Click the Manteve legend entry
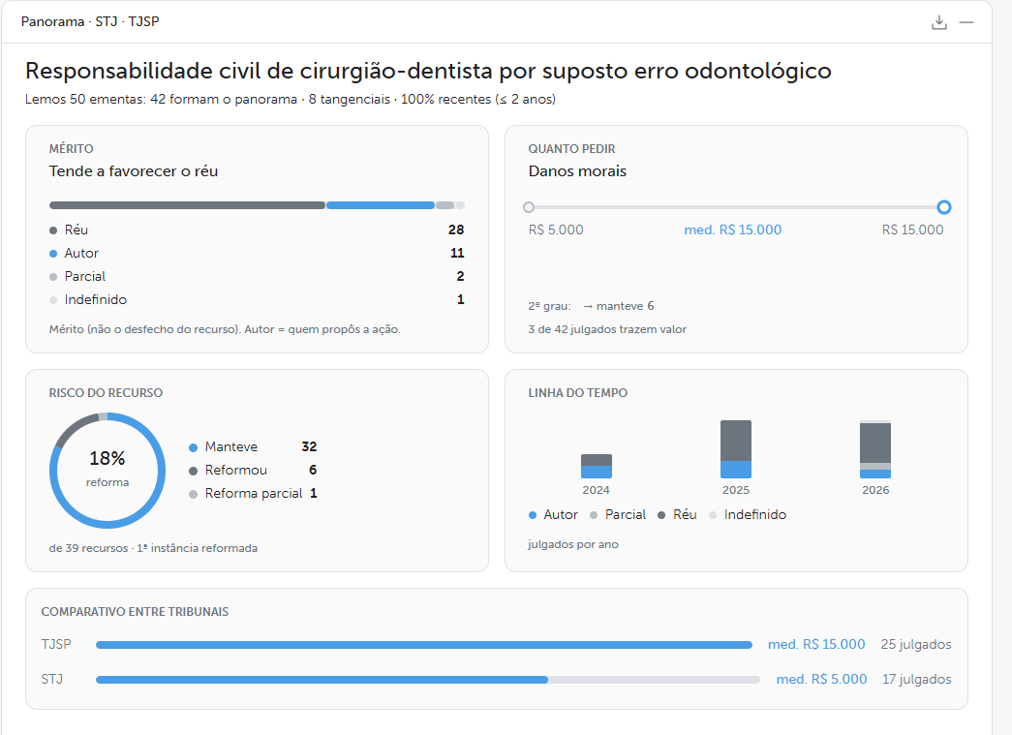Image resolution: width=1012 pixels, height=735 pixels. click(253, 446)
